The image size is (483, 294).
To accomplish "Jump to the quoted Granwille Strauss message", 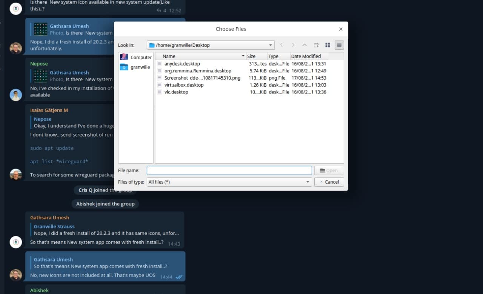I will point(106,230).
